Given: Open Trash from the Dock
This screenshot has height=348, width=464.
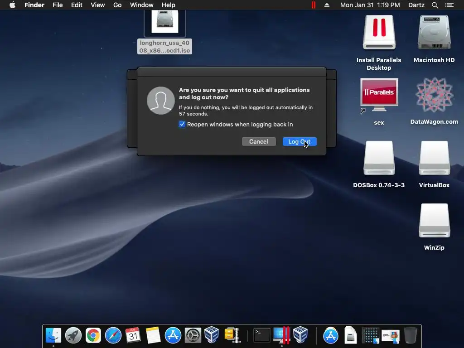Looking at the screenshot, I should pyautogui.click(x=411, y=335).
